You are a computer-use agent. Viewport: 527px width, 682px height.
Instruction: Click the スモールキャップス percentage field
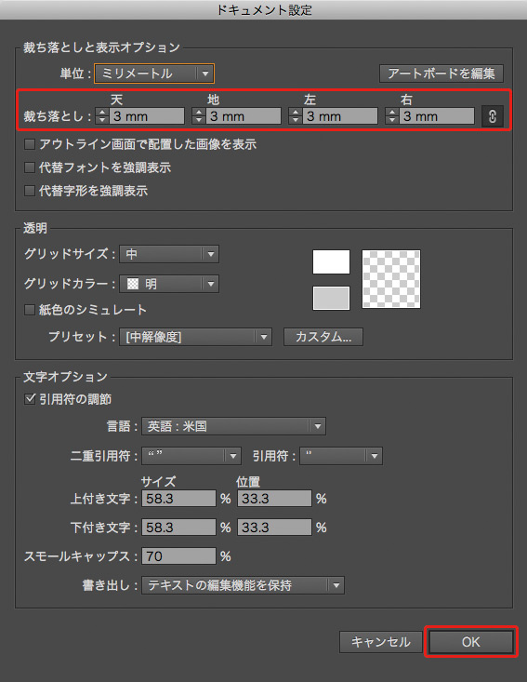pyautogui.click(x=178, y=555)
